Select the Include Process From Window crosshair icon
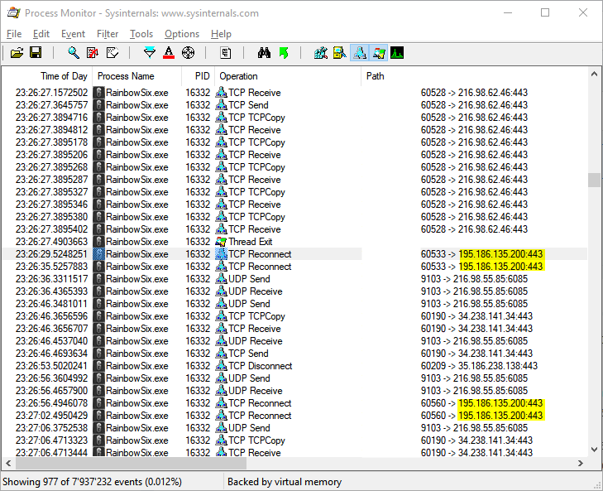 [x=188, y=53]
